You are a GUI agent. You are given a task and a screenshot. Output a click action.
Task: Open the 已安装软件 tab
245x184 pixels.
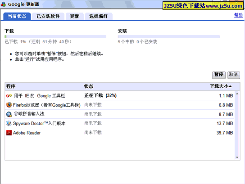[x=48, y=16]
